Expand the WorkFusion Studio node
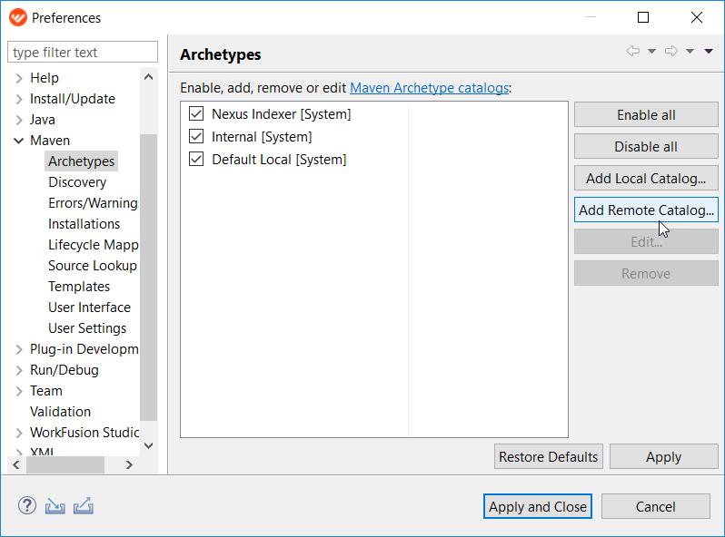Screen dimensions: 725x537 point(19,433)
